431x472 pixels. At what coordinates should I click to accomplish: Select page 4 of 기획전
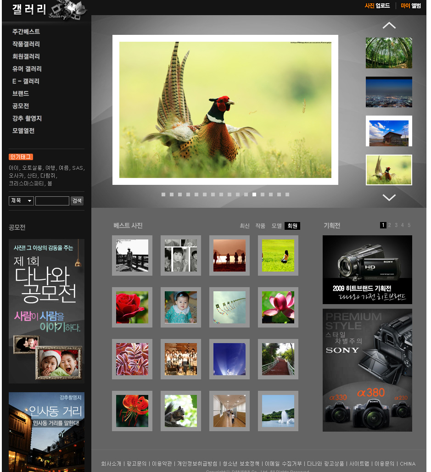click(403, 225)
